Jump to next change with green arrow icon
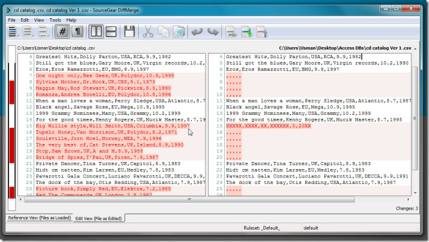 (247, 32)
